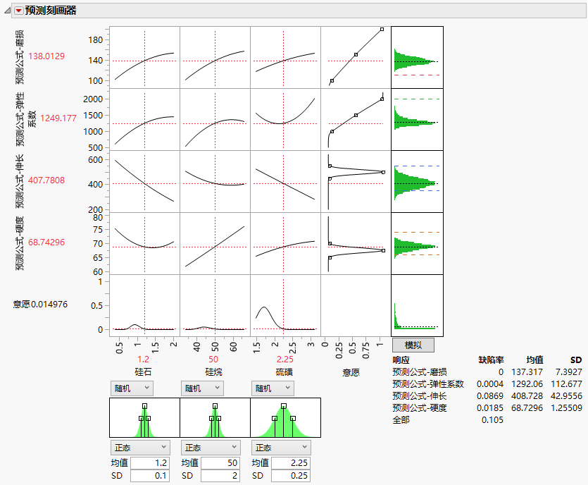Open the 正态 distribution dropdown for 硫磺
The width and height of the screenshot is (588, 485).
click(x=281, y=447)
